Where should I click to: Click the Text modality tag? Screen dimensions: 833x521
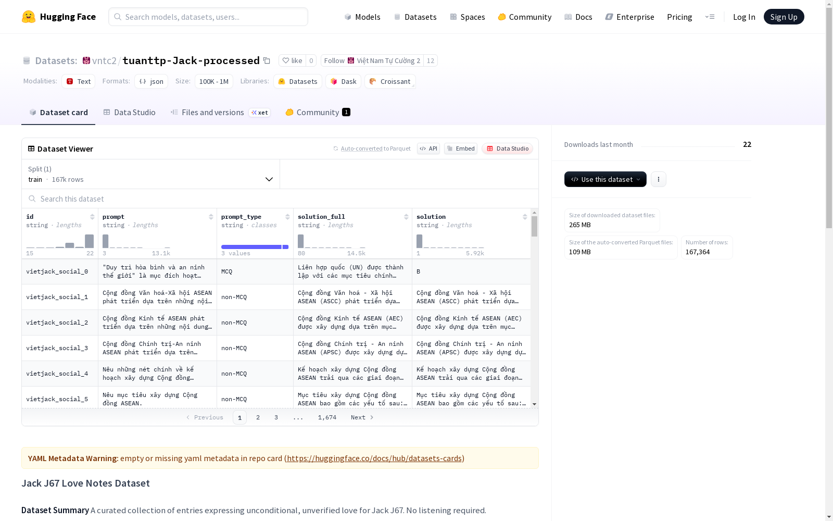(x=79, y=81)
